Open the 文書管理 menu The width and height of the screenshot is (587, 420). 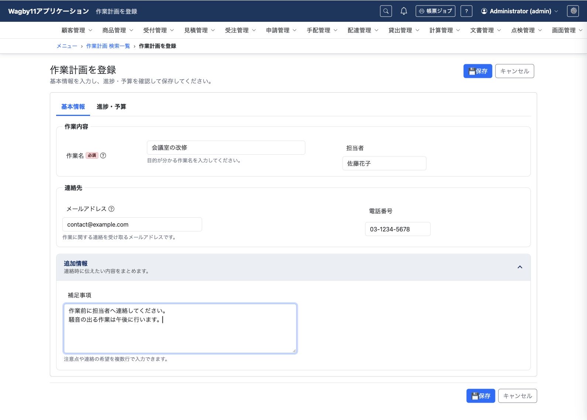click(x=485, y=30)
